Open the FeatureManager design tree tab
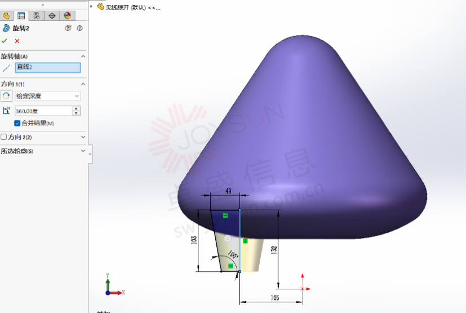This screenshot has width=466, height=313. (x=7, y=16)
